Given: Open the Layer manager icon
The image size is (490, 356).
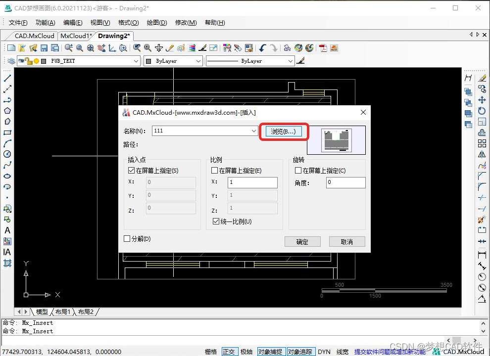Looking at the screenshot, I should [x=11, y=61].
